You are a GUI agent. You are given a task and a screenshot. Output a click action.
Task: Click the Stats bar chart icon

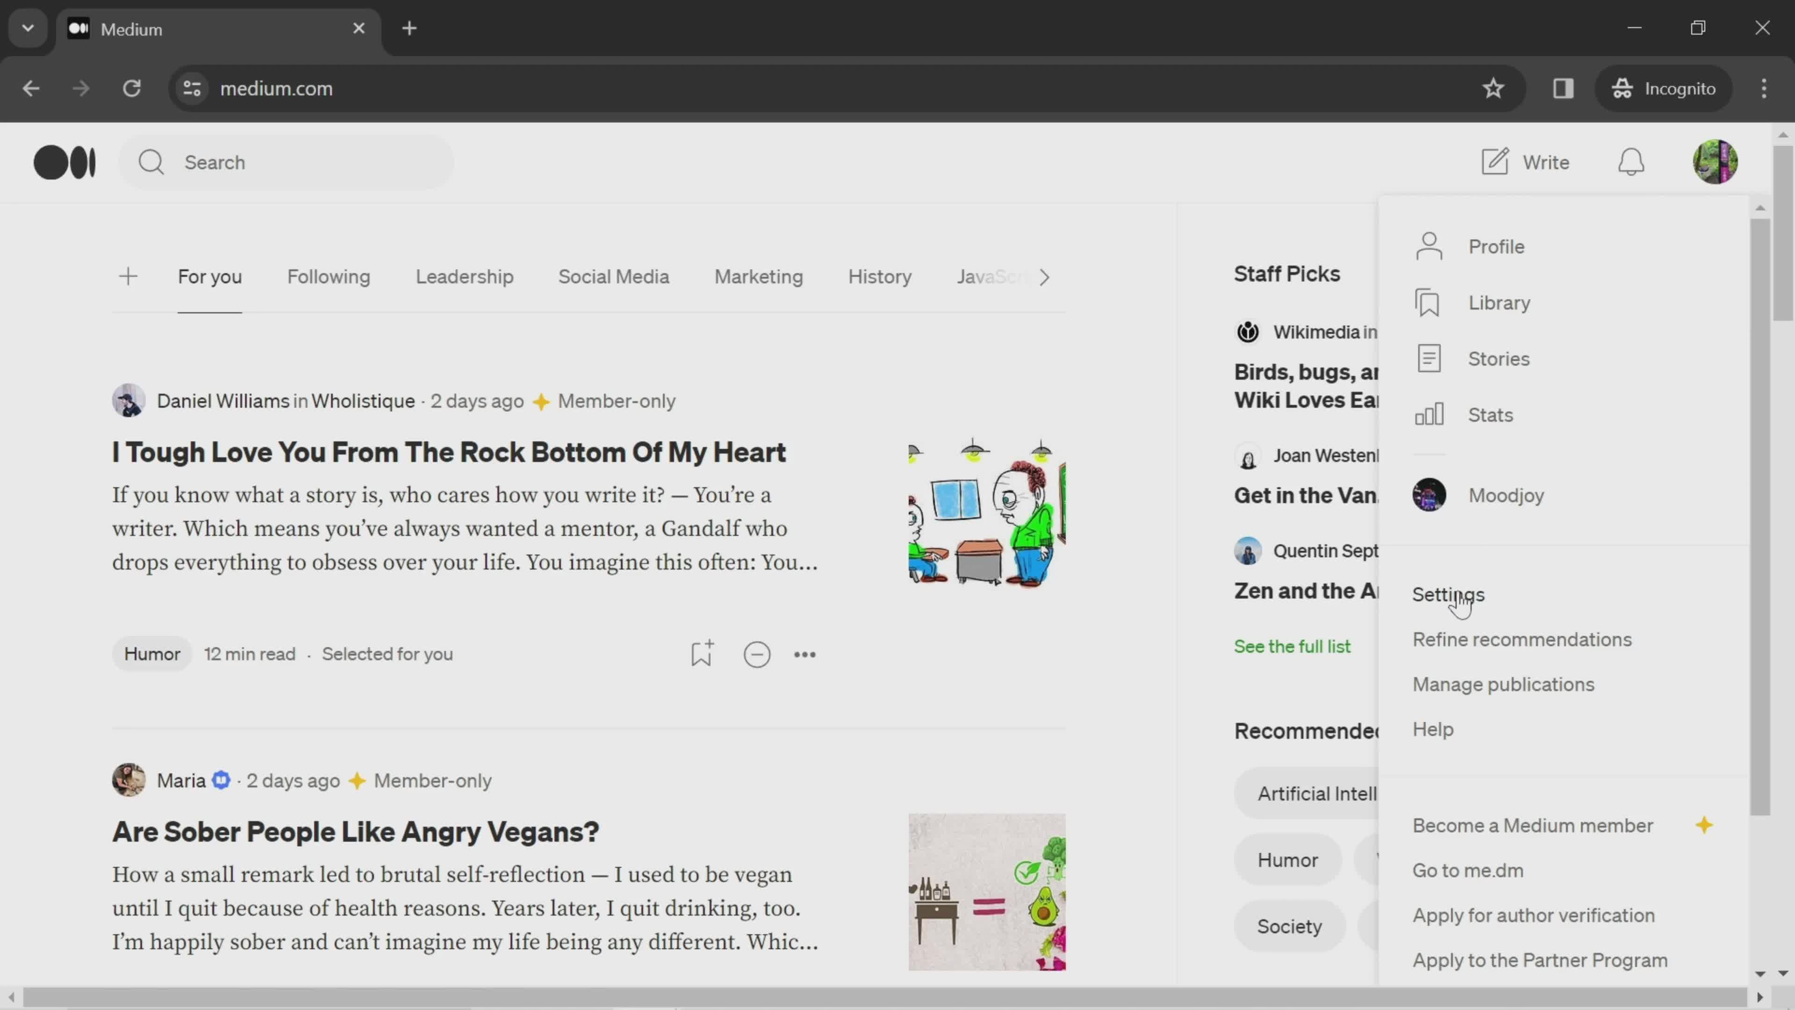point(1429,413)
